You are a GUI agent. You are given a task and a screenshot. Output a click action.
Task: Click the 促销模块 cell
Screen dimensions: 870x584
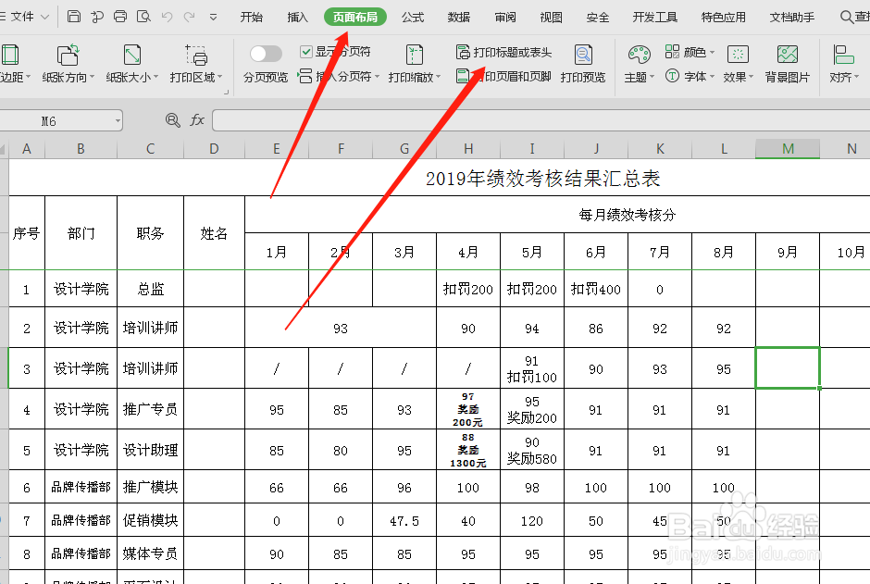pos(150,520)
